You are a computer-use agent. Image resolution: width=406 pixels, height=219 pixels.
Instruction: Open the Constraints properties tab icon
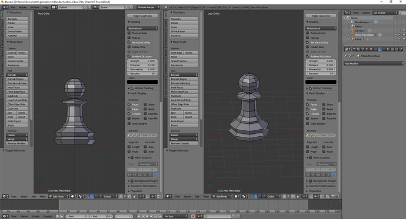[375, 49]
